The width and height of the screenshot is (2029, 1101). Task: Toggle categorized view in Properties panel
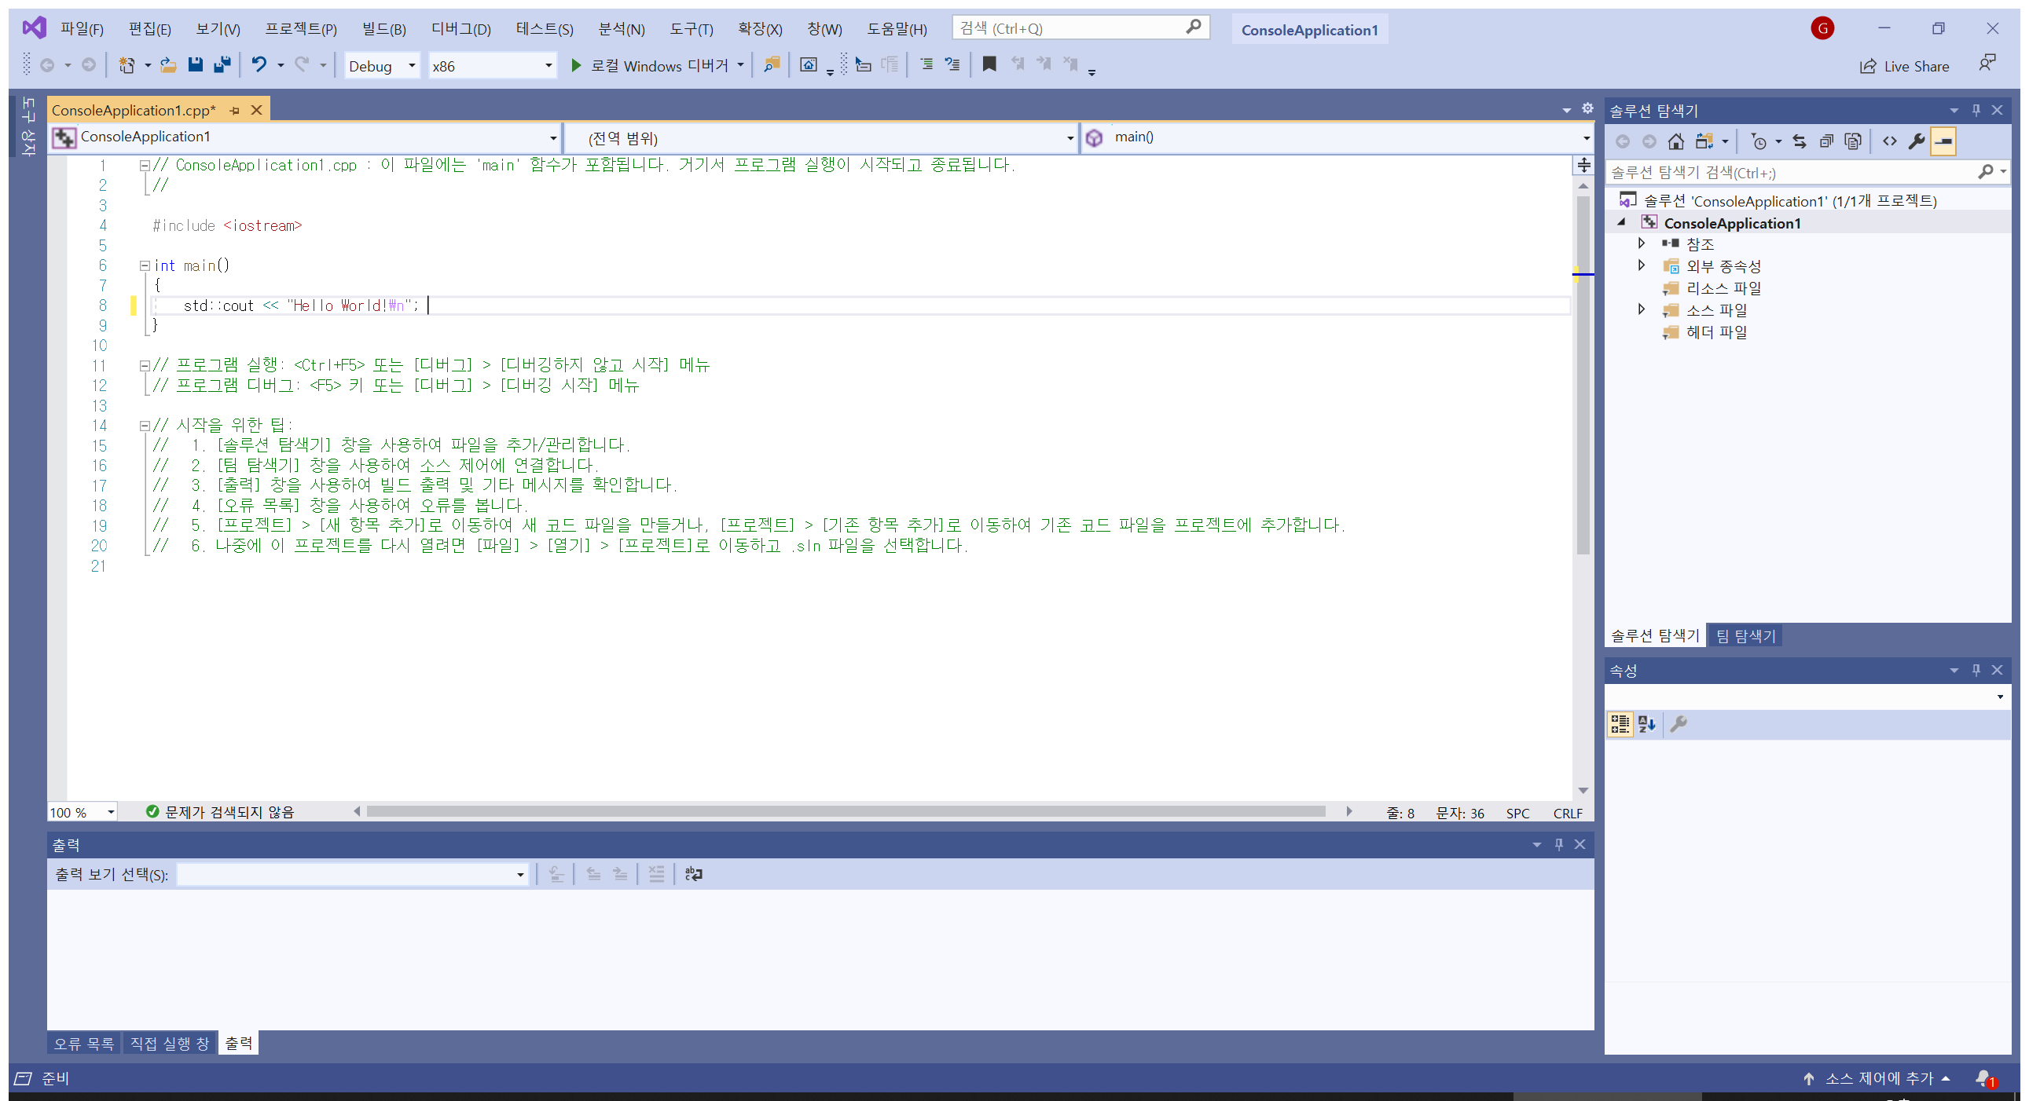click(x=1620, y=724)
